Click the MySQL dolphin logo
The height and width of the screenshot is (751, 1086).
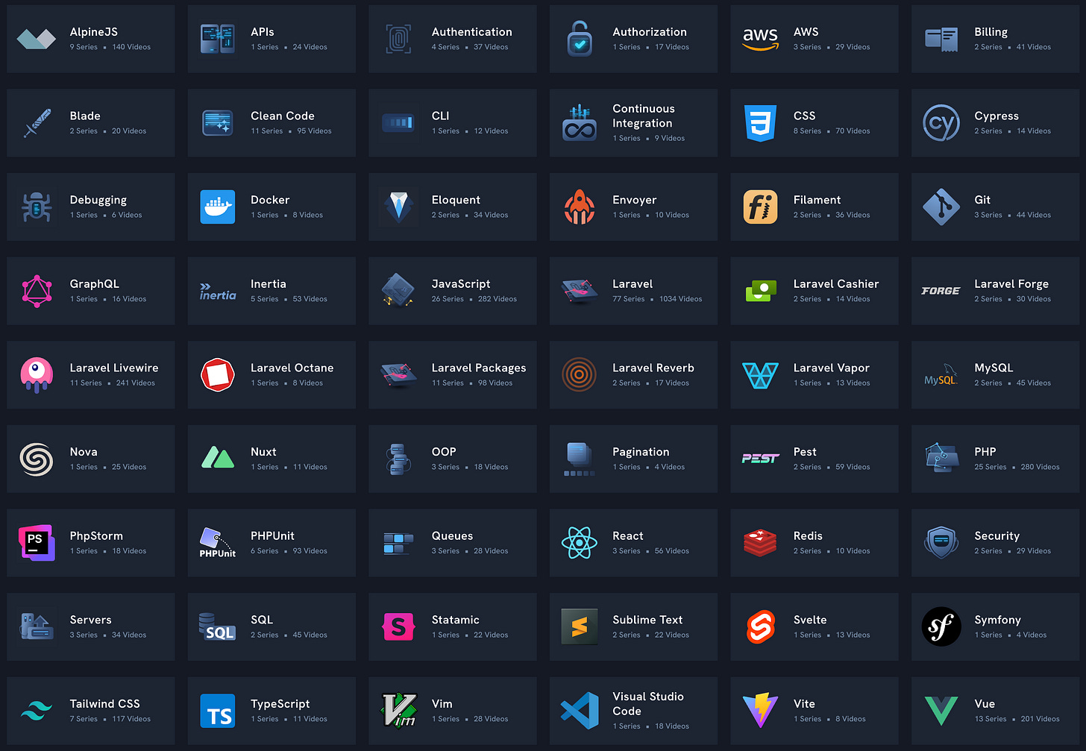pyautogui.click(x=941, y=375)
